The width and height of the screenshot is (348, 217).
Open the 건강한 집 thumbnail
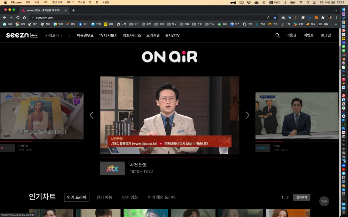click(42, 116)
